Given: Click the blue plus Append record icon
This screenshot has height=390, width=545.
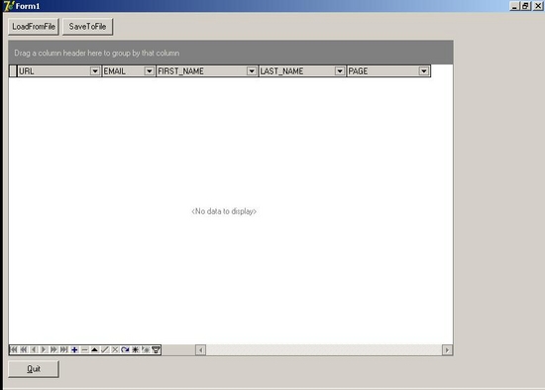Looking at the screenshot, I should pos(74,349).
